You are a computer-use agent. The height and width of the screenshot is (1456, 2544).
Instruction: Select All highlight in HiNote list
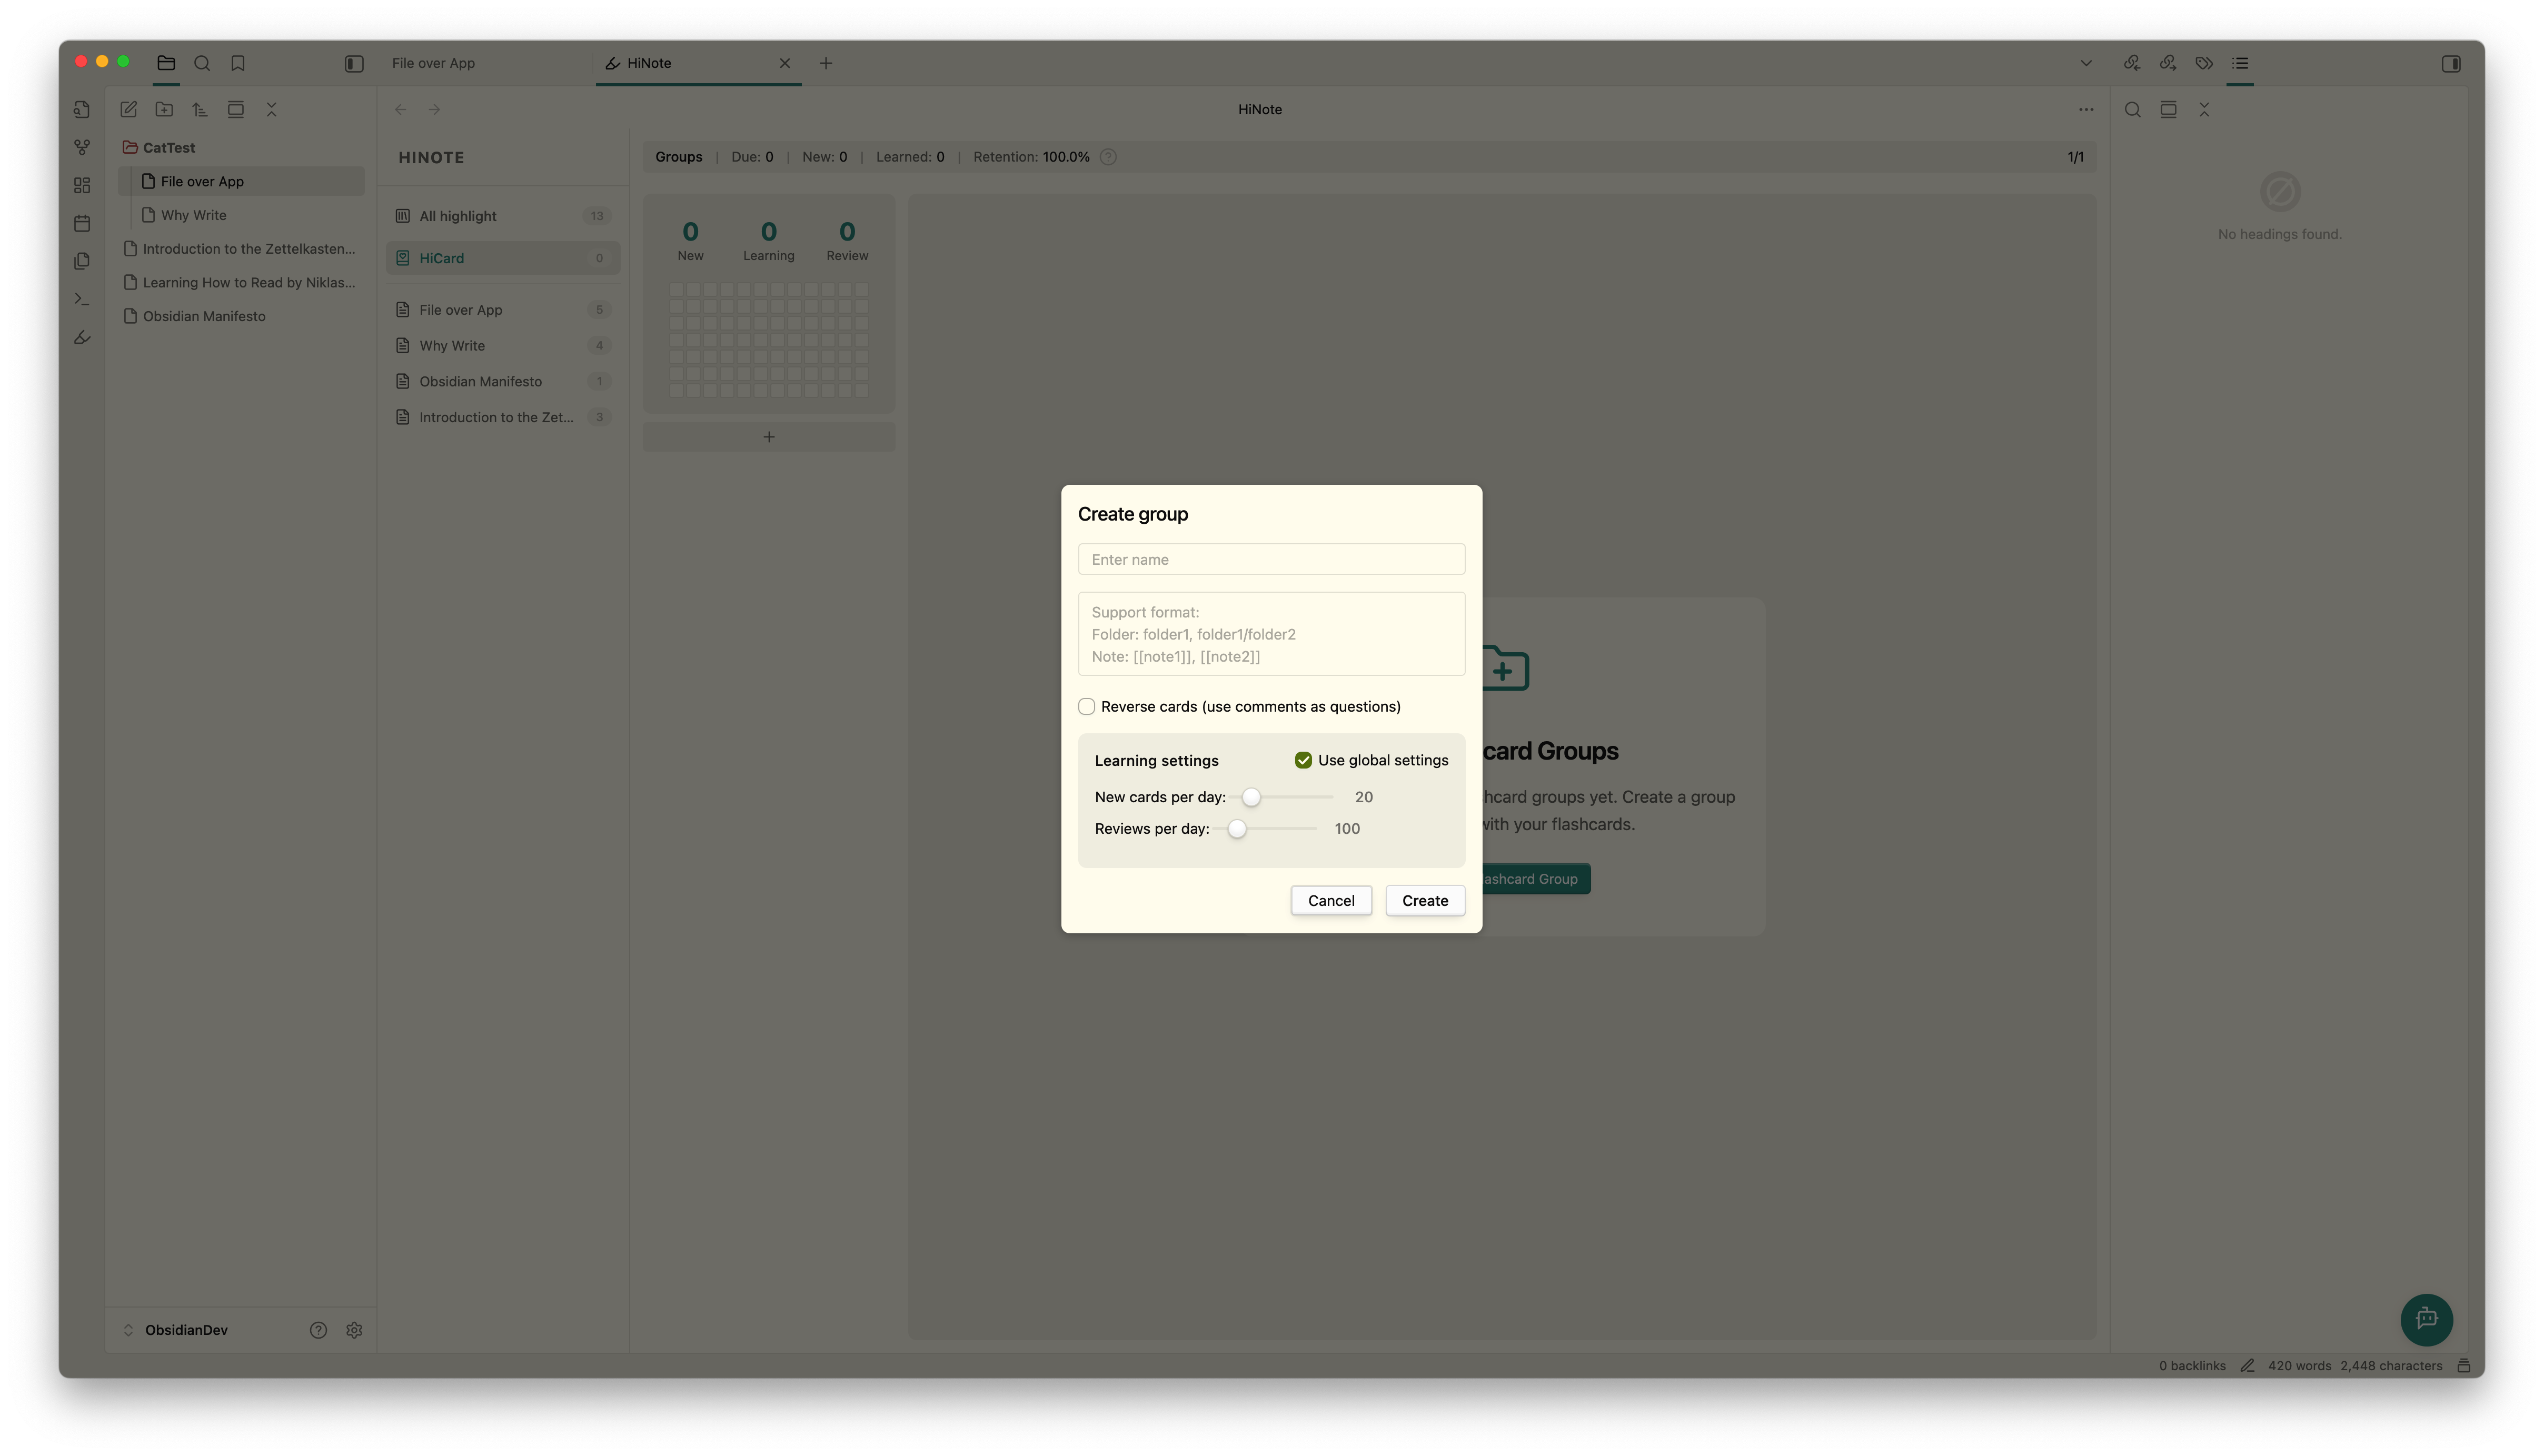503,216
